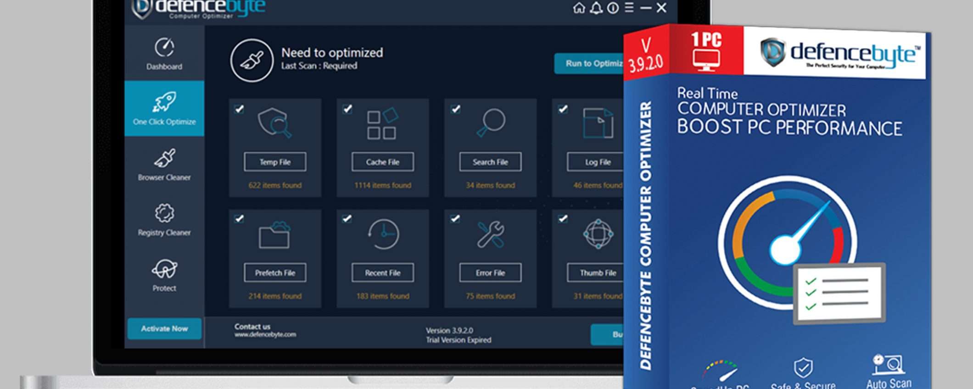Viewport: 973px width, 389px height.
Task: Click the Thumb File button
Action: [596, 273]
